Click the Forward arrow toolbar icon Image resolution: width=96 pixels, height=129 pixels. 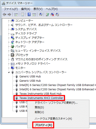pos(9,15)
